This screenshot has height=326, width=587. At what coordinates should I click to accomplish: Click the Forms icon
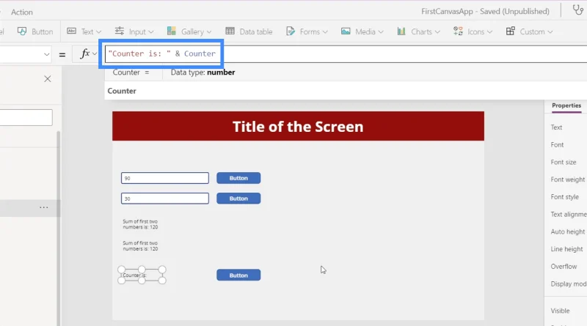click(x=291, y=31)
